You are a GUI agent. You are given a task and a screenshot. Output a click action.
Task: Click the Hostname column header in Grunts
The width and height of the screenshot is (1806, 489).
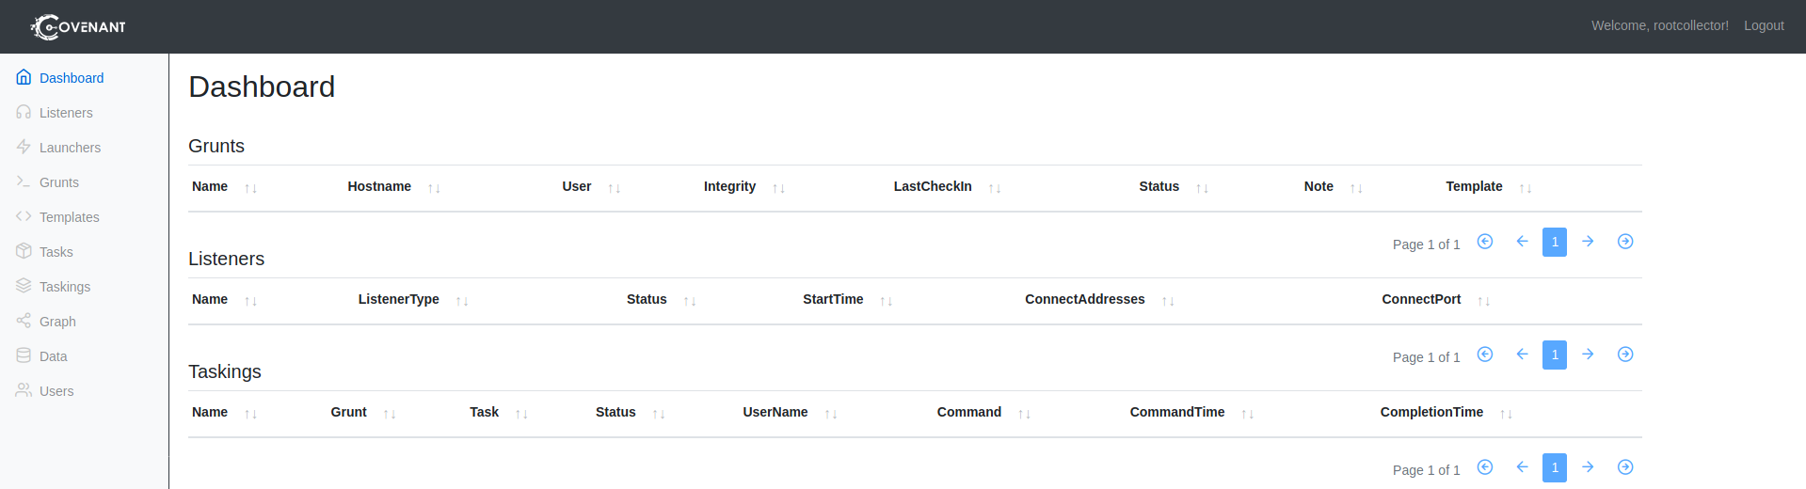click(379, 186)
